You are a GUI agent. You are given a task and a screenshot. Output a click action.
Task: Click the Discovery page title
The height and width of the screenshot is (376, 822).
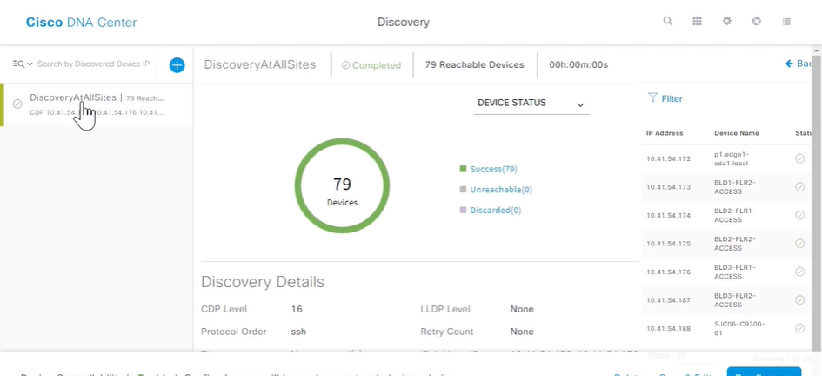(403, 22)
